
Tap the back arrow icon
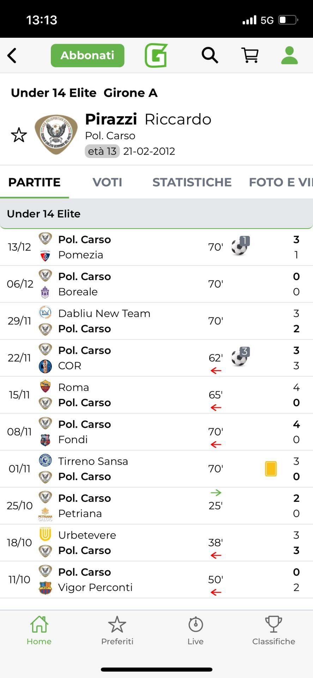coord(12,55)
